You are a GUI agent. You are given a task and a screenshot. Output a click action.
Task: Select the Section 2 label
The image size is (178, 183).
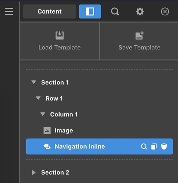coord(55,172)
